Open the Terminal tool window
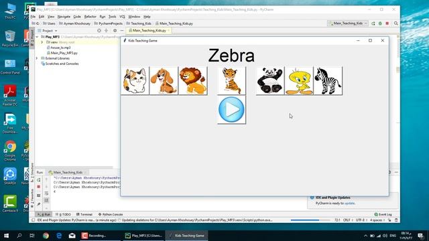 coord(84,214)
